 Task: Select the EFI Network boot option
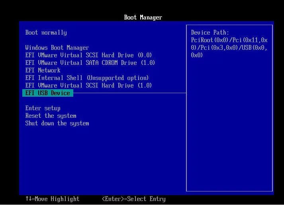coord(43,70)
